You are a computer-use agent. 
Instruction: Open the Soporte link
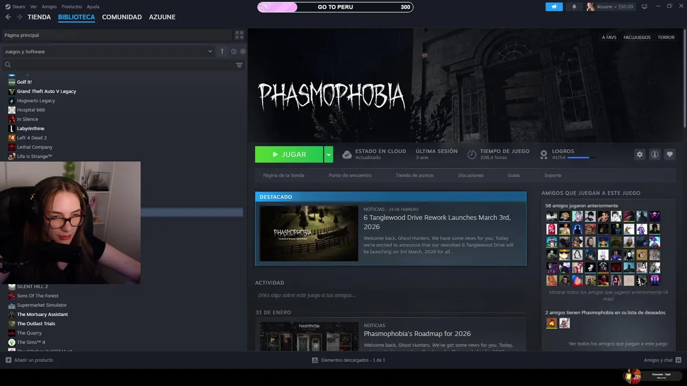point(553,175)
